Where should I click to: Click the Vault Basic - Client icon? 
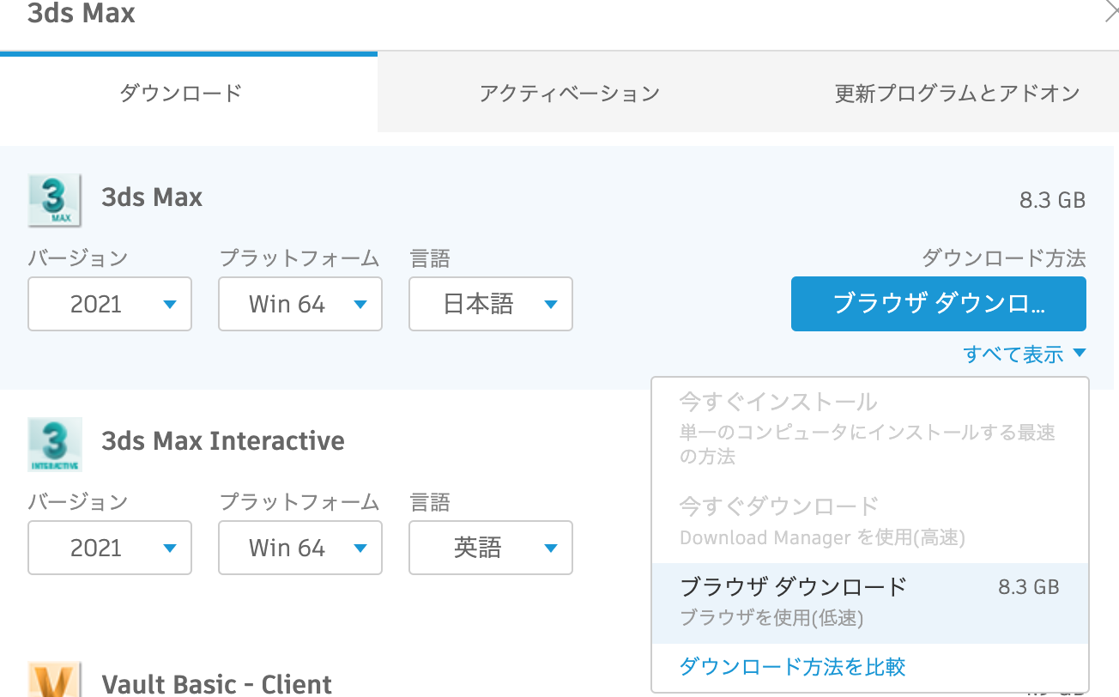pyautogui.click(x=55, y=679)
